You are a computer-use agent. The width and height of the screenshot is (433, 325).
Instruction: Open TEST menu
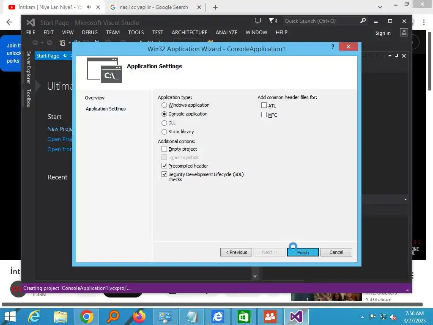tap(158, 33)
